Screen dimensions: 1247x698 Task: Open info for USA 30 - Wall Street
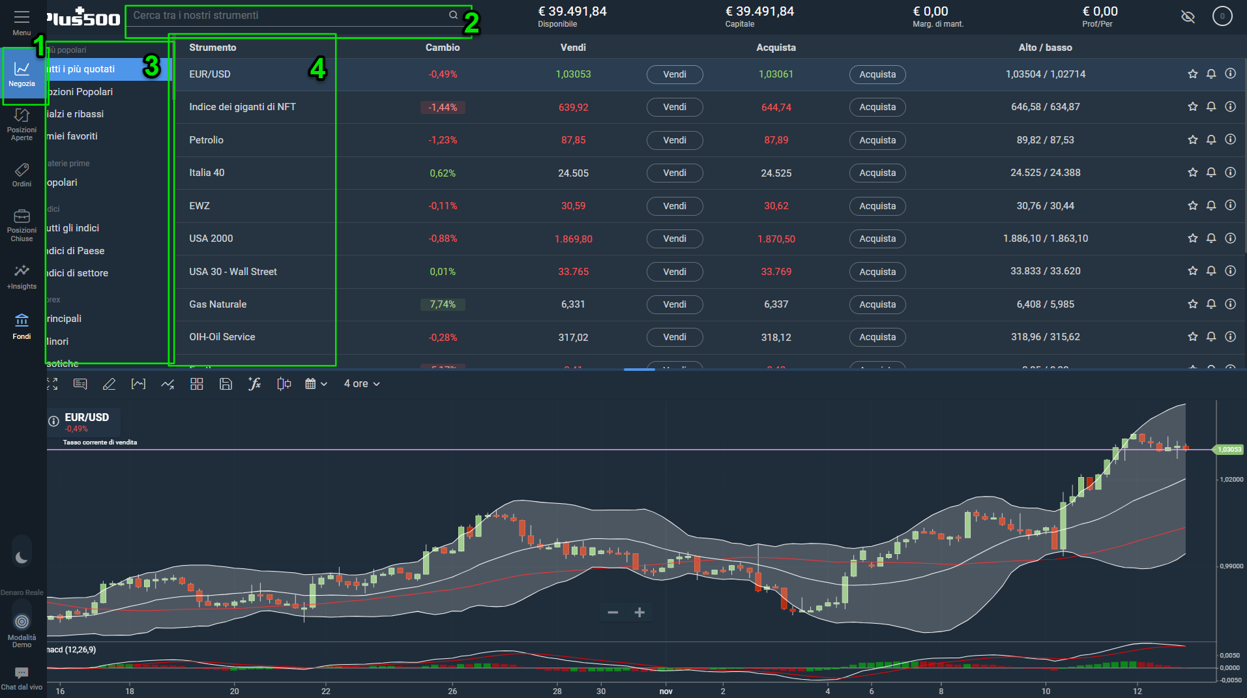point(1230,270)
